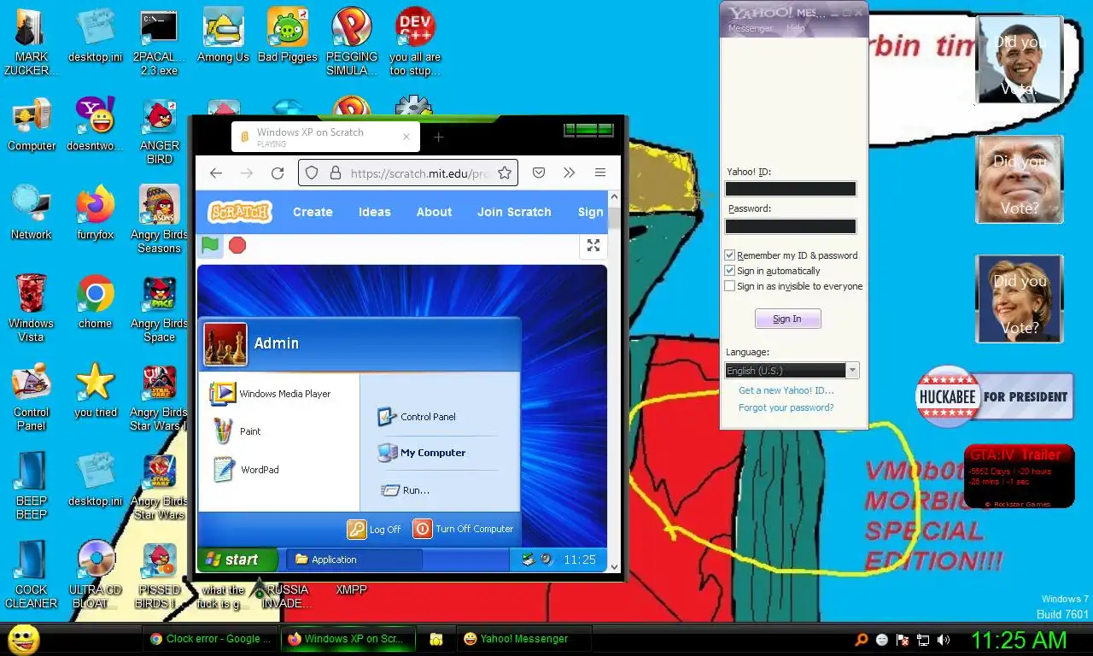Viewport: 1093px width, 656px height.
Task: Click Join Scratch link
Action: (514, 212)
